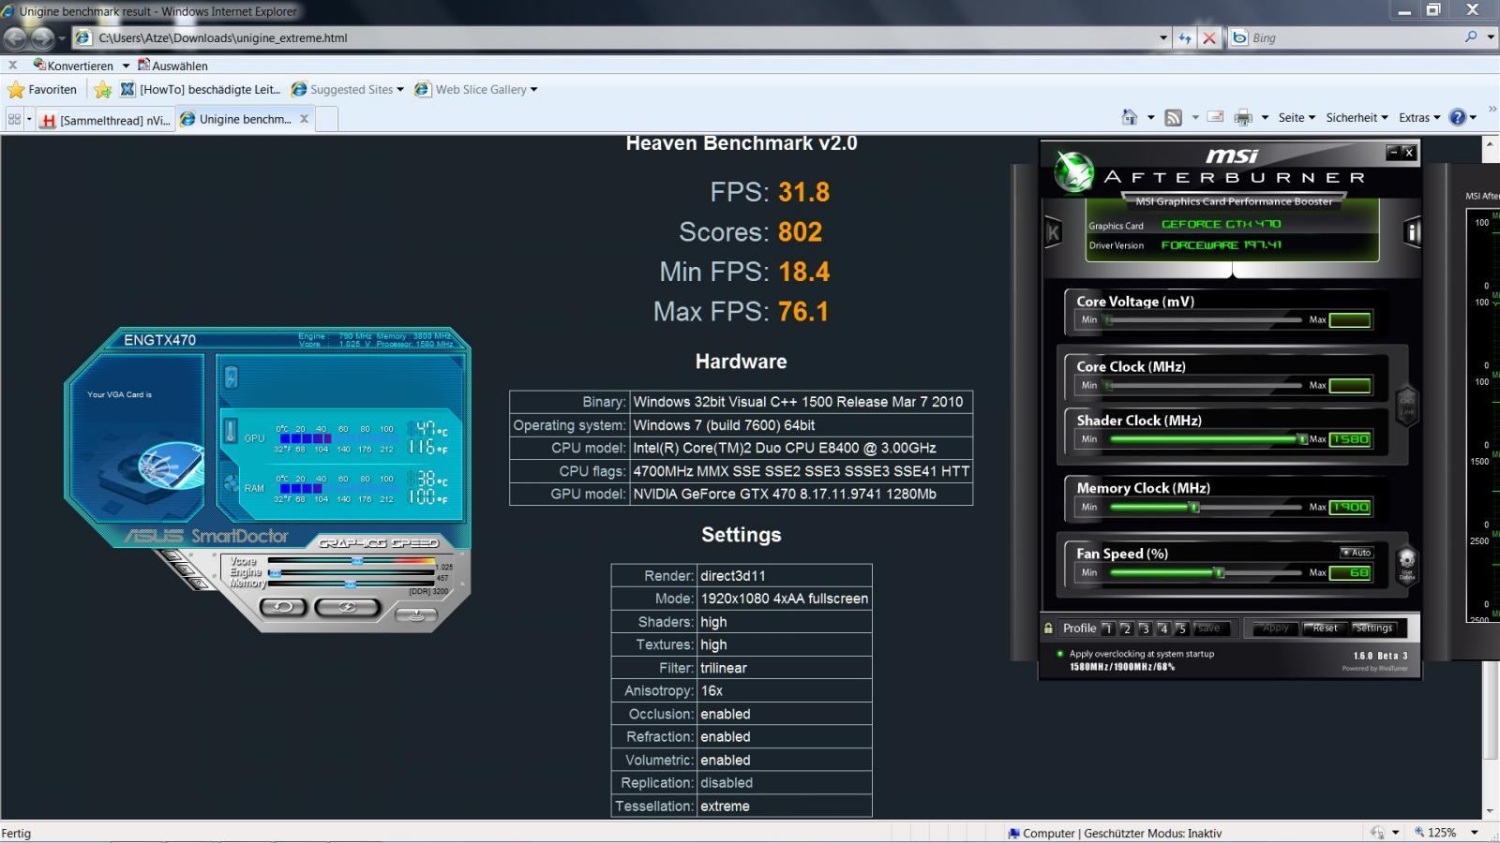Click SmartDoctor question mark help button
This screenshot has width=1500, height=843.
pos(198,584)
